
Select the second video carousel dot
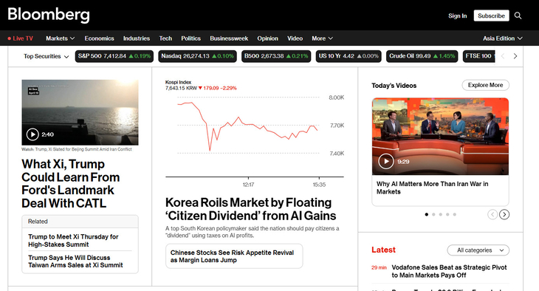433,214
